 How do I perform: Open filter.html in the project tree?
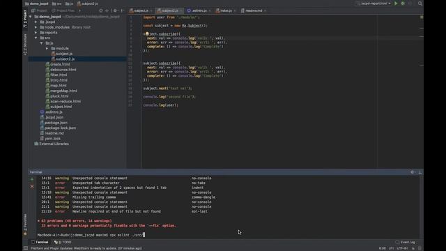(56, 75)
